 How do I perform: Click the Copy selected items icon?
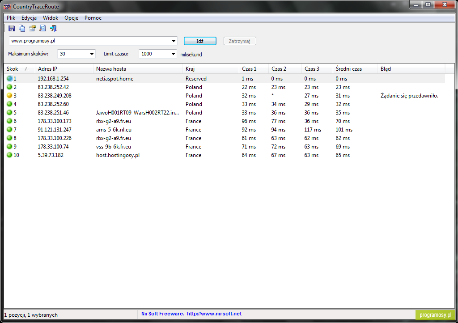[22, 28]
